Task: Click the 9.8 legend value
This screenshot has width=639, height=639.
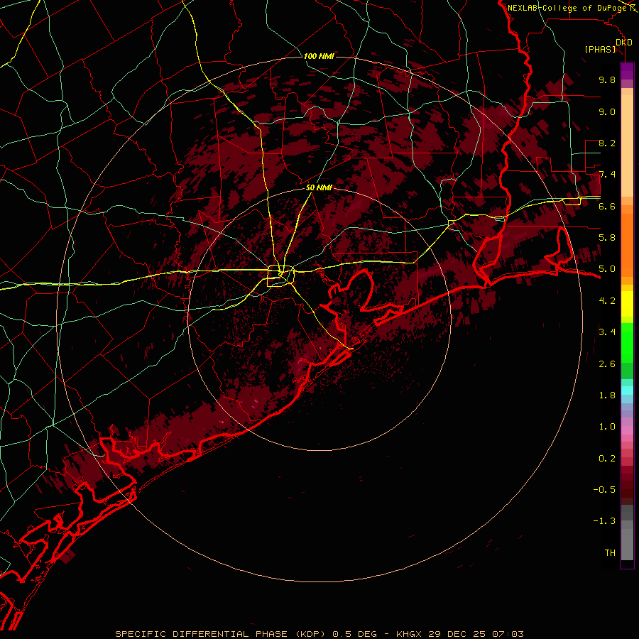Action: click(607, 80)
